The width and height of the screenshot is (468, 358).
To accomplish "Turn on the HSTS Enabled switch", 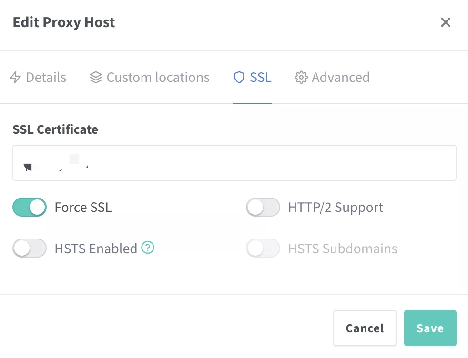I will [x=30, y=249].
